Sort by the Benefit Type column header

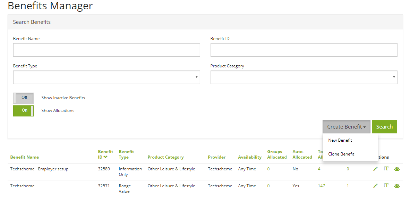pos(126,154)
